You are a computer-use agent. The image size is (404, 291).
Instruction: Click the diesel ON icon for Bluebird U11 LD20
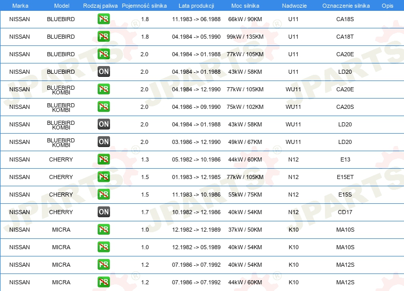pyautogui.click(x=103, y=72)
